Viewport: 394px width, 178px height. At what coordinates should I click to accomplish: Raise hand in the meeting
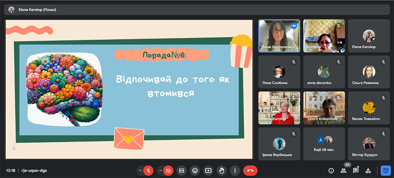coord(222,170)
